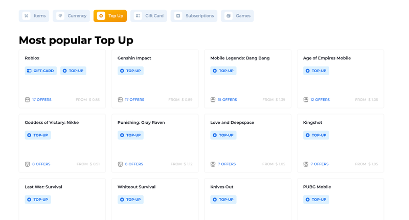Image resolution: width=409 pixels, height=220 pixels.
Task: Switch to the Currency tab
Action: [71, 16]
